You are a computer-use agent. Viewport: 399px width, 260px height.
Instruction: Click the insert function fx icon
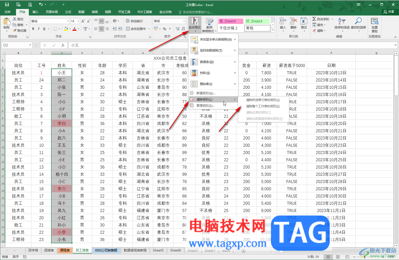pyautogui.click(x=63, y=45)
